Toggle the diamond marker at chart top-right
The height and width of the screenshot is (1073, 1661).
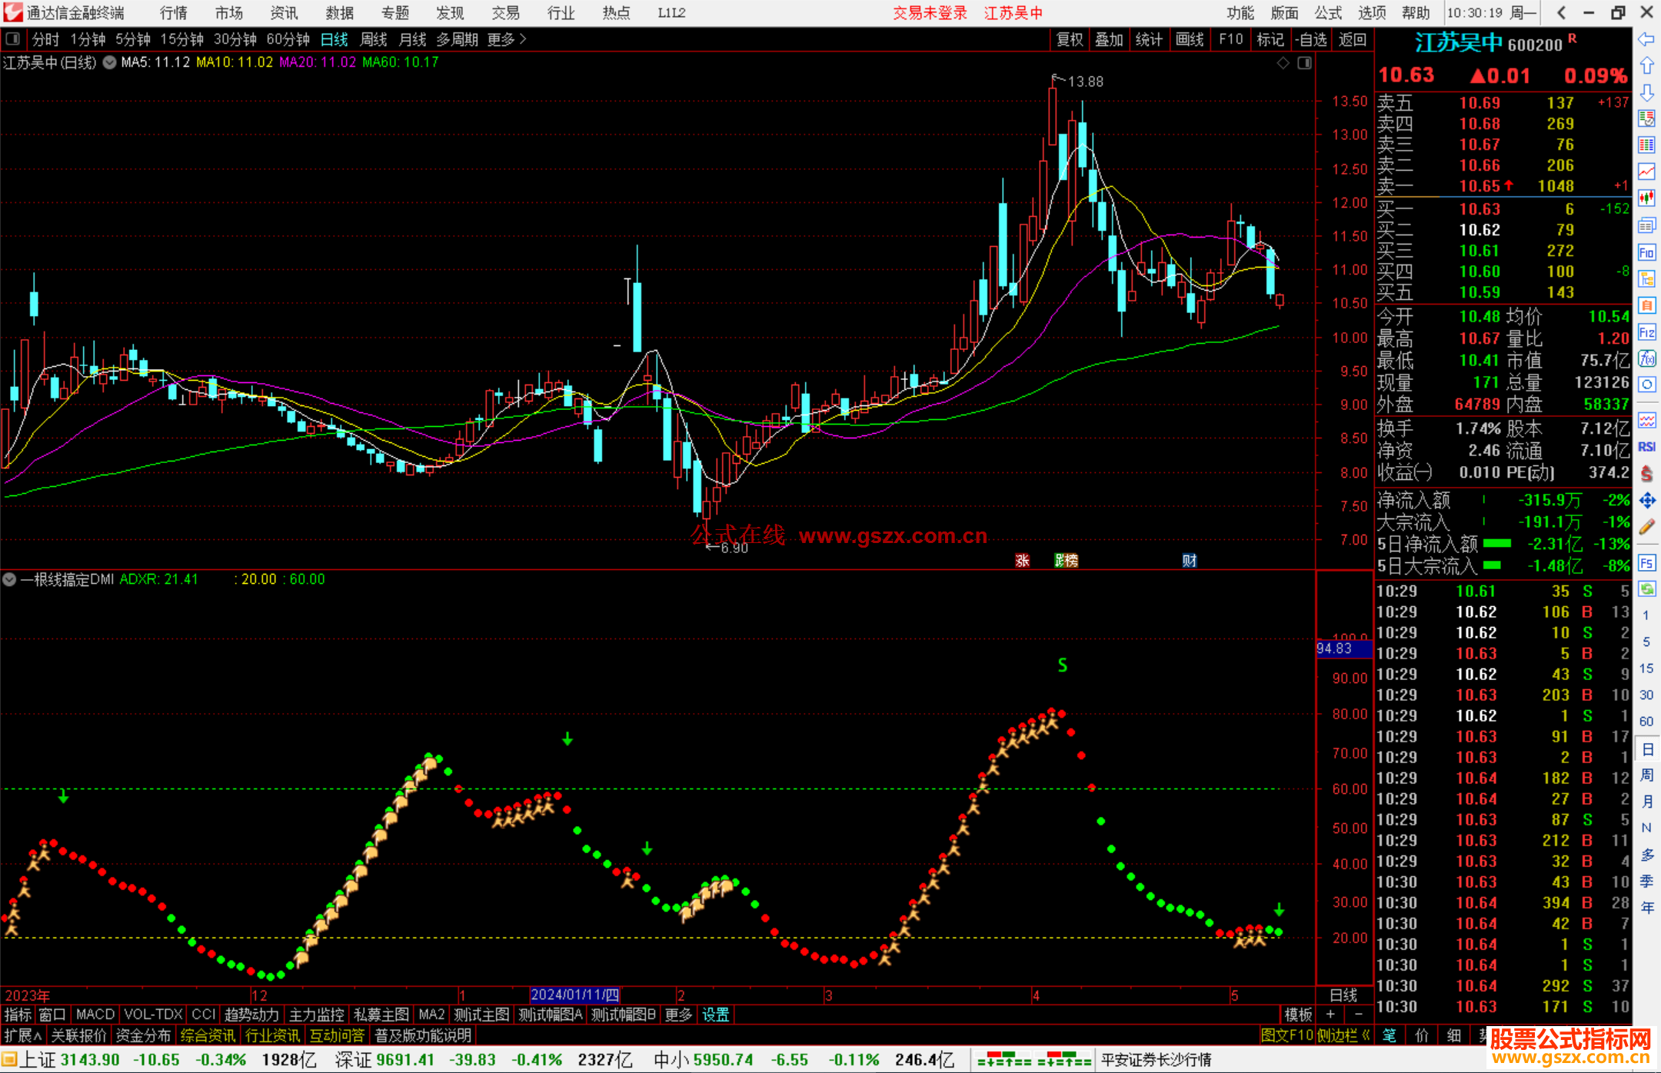point(1283,63)
